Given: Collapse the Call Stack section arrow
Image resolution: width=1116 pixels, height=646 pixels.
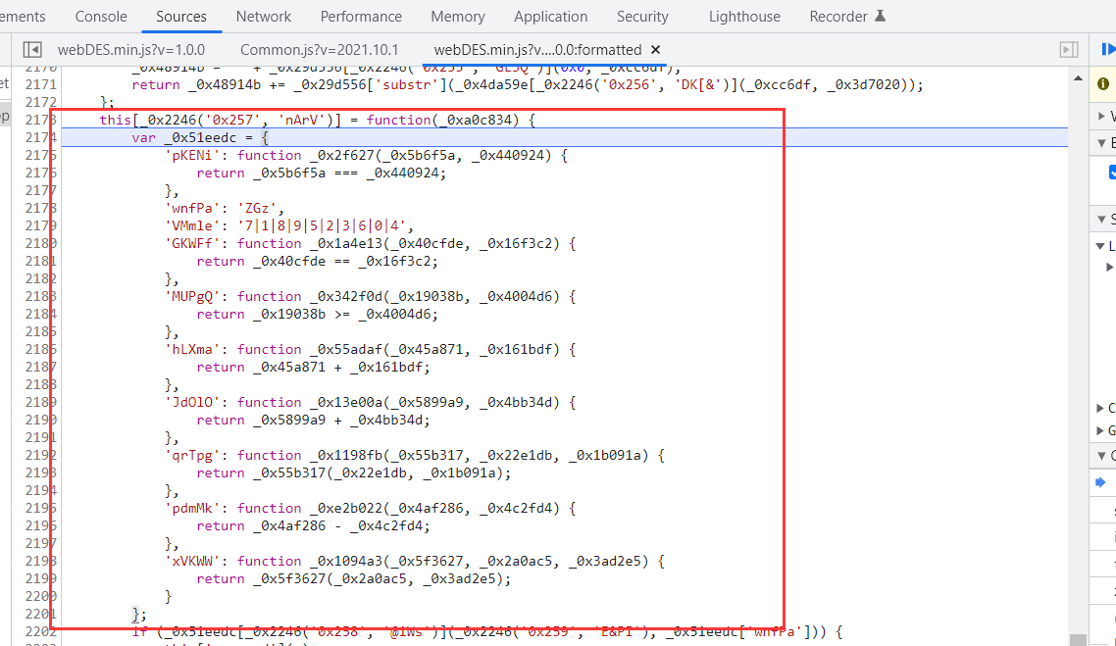Looking at the screenshot, I should [x=1101, y=455].
